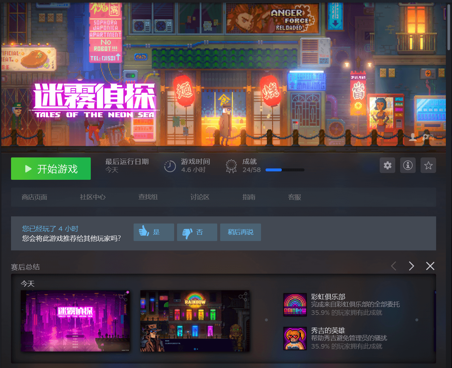Open the purple 迷雾侦探 title screenshot
Image resolution: width=452 pixels, height=368 pixels.
click(x=75, y=321)
